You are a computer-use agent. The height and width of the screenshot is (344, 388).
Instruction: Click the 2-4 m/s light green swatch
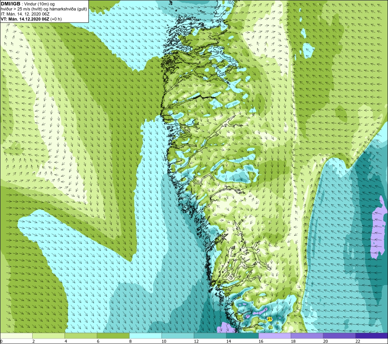click(x=48, y=335)
